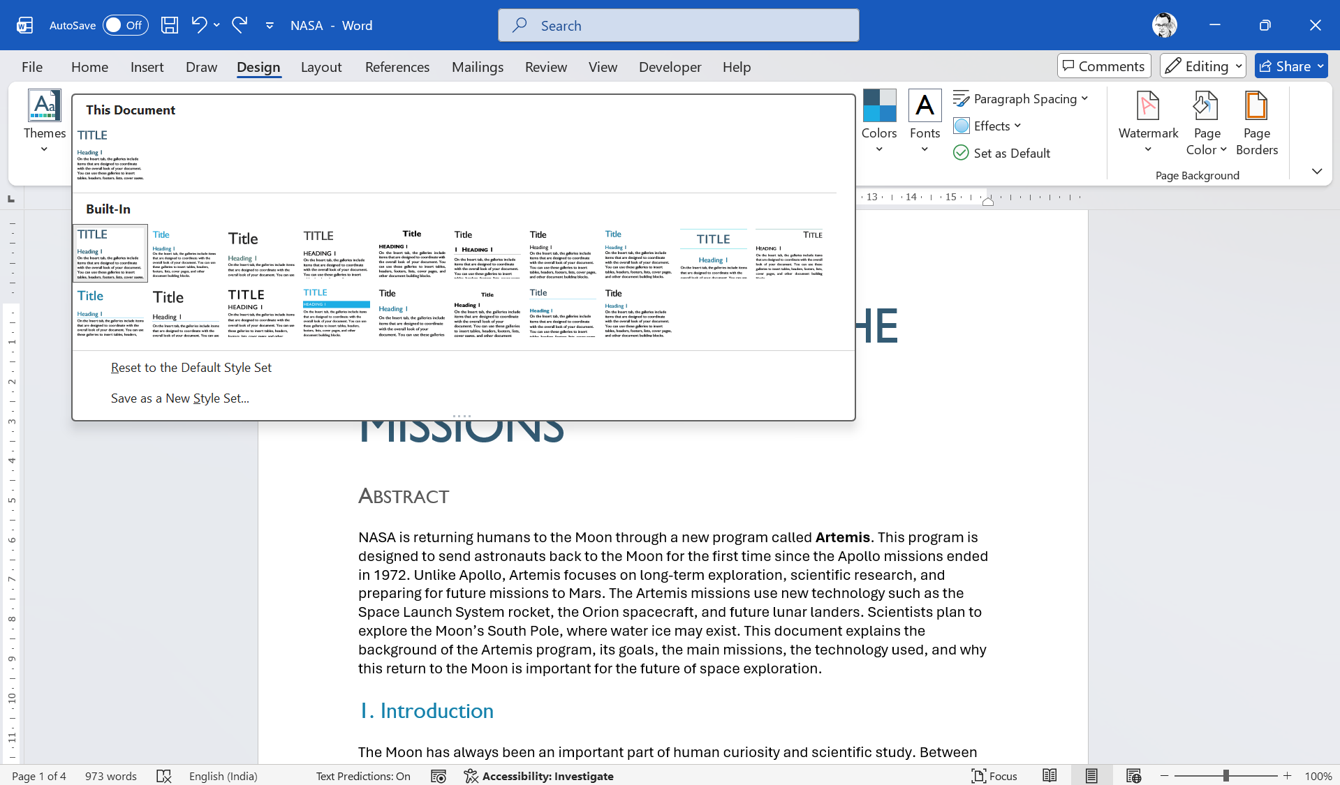
Task: Open the user account profile picture
Action: pyautogui.click(x=1164, y=26)
